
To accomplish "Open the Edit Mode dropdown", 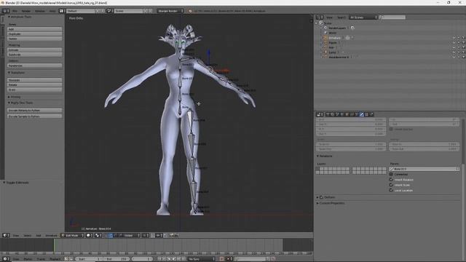I will (x=72, y=235).
